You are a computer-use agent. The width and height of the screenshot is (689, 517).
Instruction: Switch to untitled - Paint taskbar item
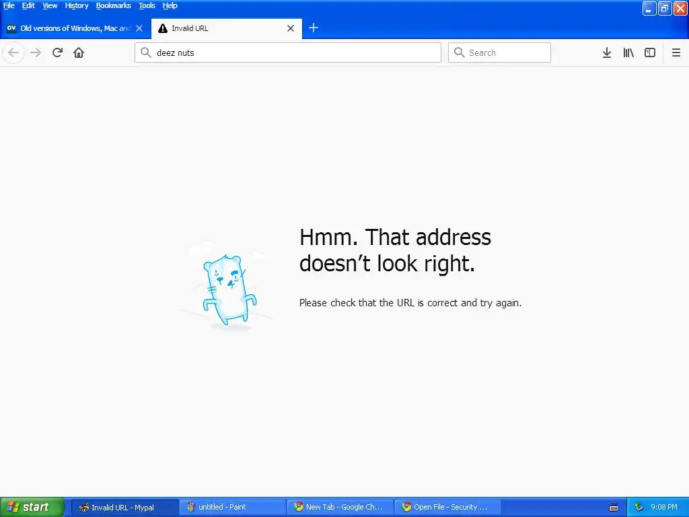pyautogui.click(x=232, y=507)
